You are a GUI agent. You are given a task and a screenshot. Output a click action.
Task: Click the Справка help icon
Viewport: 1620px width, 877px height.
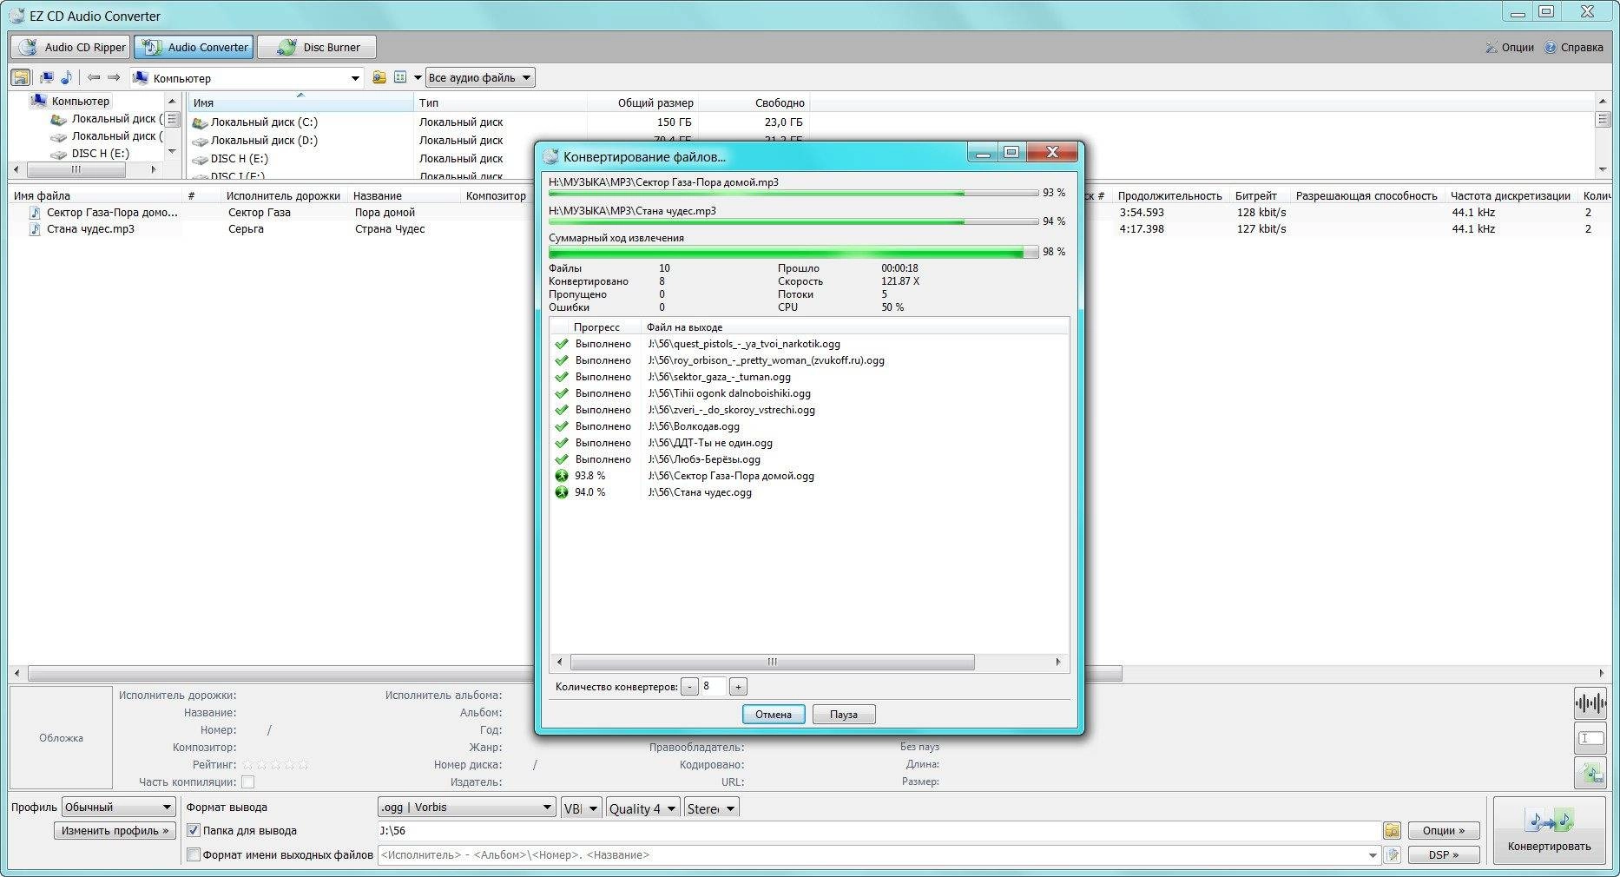1551,48
